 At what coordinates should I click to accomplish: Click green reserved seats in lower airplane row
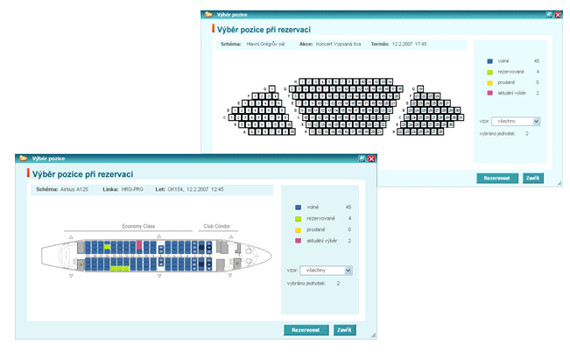click(118, 269)
